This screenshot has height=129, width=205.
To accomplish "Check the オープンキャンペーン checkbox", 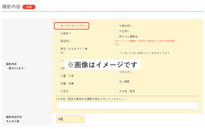I will [58, 26].
